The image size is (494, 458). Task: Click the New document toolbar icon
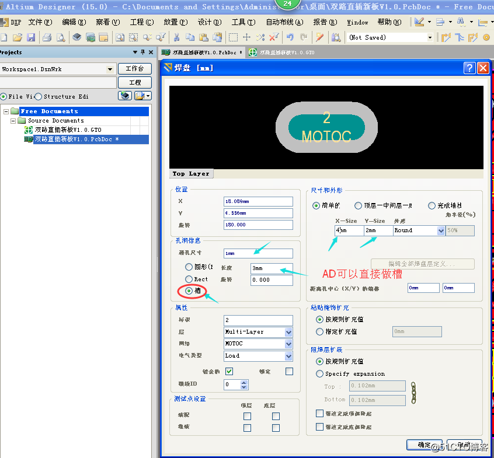[4, 37]
